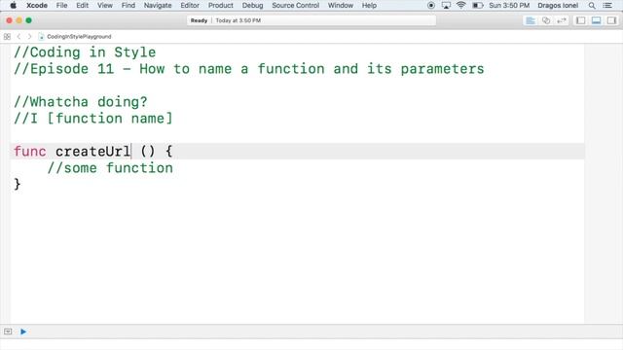Run the playground with play button
Viewport: 623px width, 350px height.
(23, 332)
